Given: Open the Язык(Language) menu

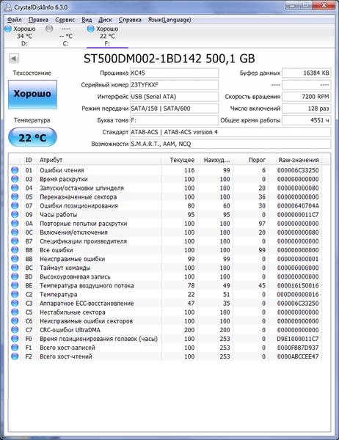Looking at the screenshot, I should [169, 20].
